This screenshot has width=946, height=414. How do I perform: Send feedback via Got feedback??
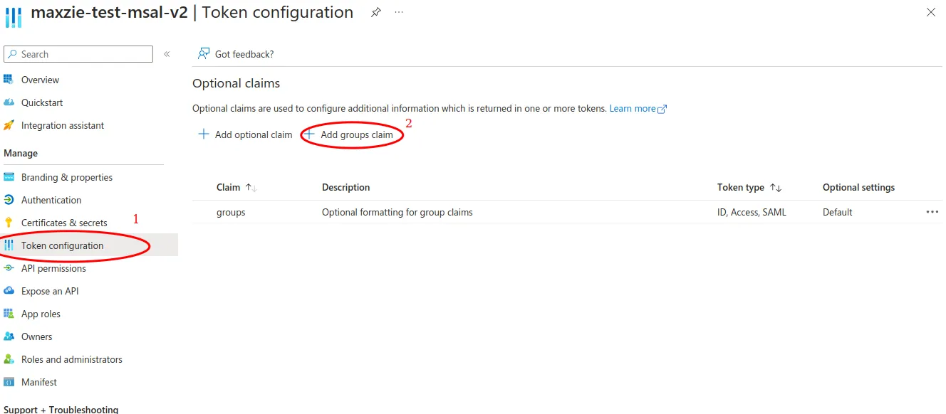(x=235, y=53)
